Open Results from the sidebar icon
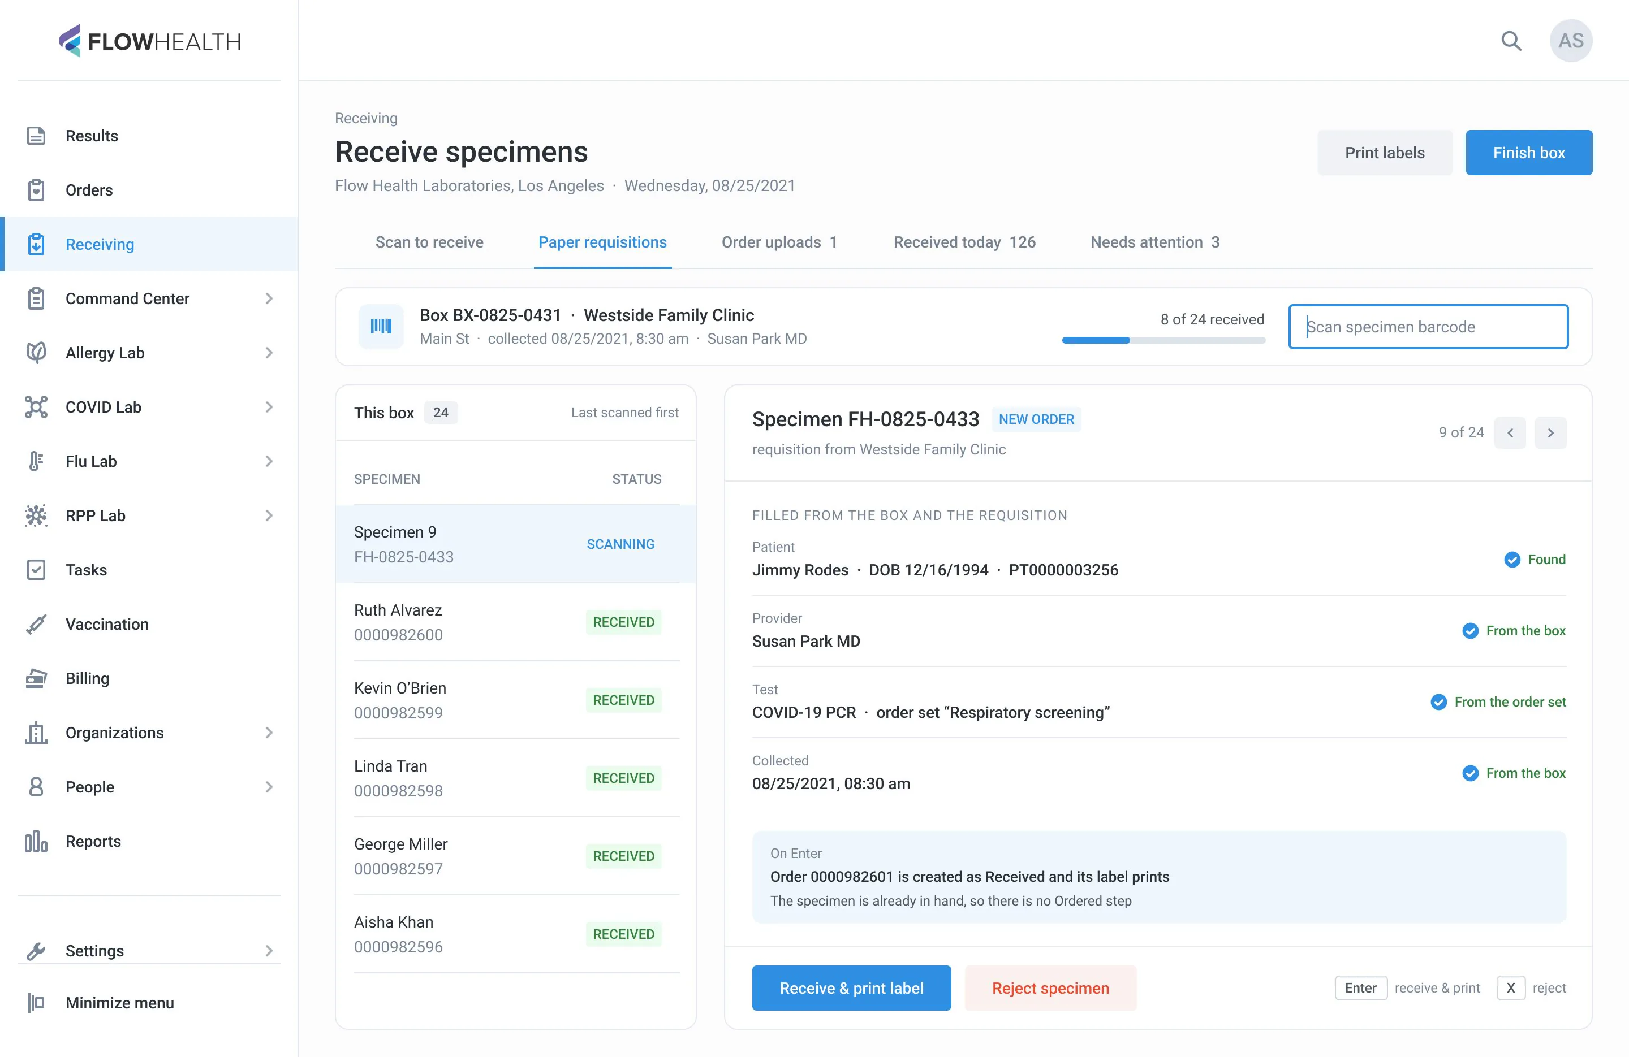Screen dimensions: 1629x1057 click(36, 136)
